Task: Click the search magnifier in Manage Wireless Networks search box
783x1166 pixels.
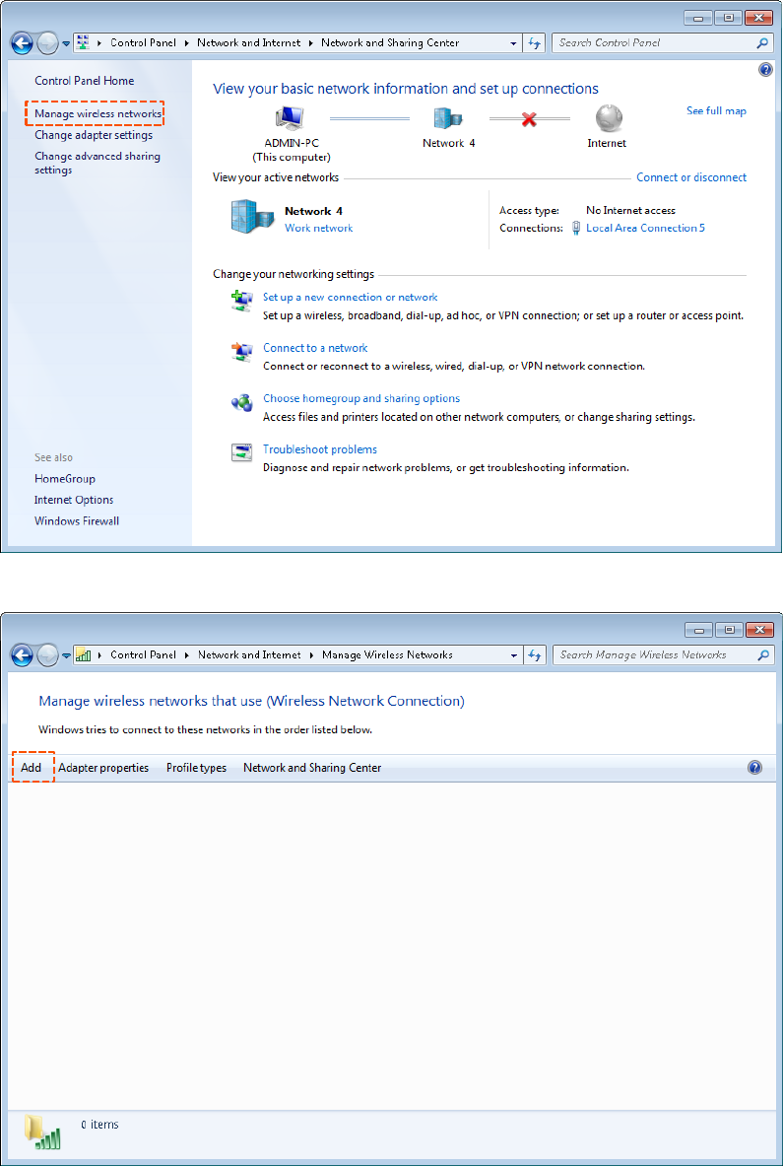Action: [x=763, y=655]
